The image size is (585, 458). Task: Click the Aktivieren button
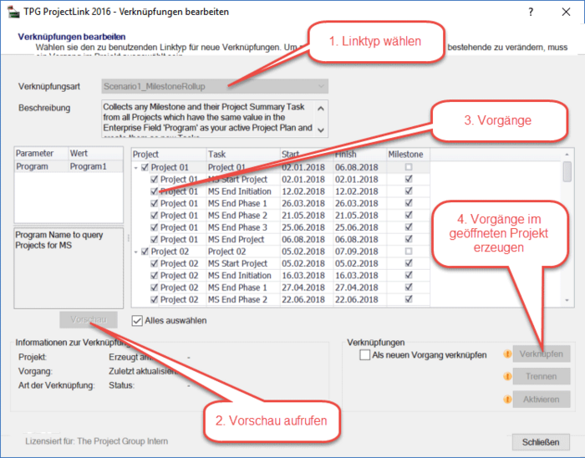(542, 399)
